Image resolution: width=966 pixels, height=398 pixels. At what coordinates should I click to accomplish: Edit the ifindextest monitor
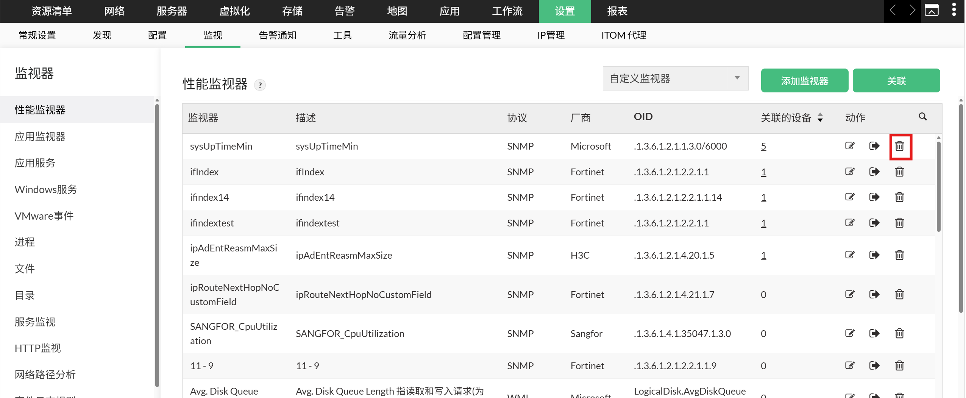[x=850, y=223]
